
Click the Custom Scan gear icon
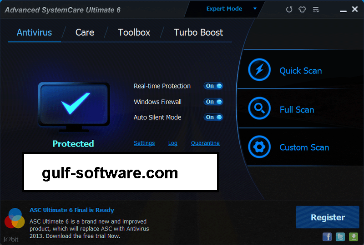click(x=259, y=147)
